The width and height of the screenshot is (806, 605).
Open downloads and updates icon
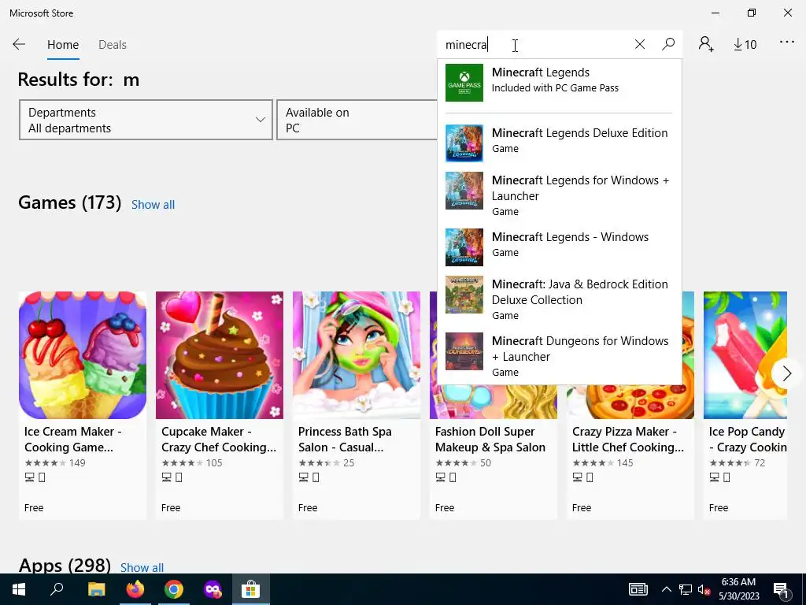tap(745, 45)
